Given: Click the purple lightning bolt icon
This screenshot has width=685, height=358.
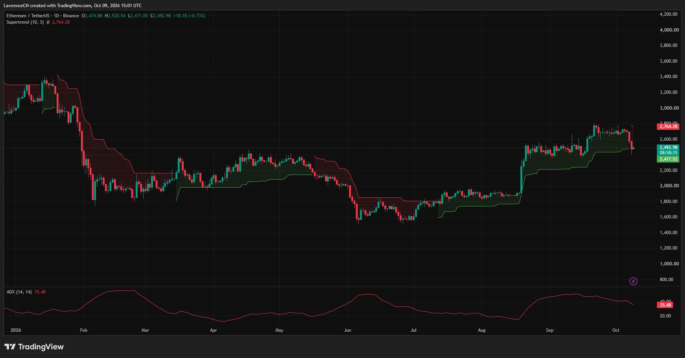Looking at the screenshot, I should click(633, 281).
